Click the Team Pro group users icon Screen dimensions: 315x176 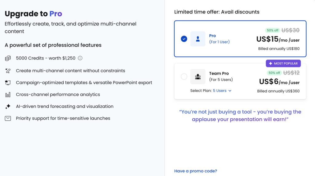[198, 77]
